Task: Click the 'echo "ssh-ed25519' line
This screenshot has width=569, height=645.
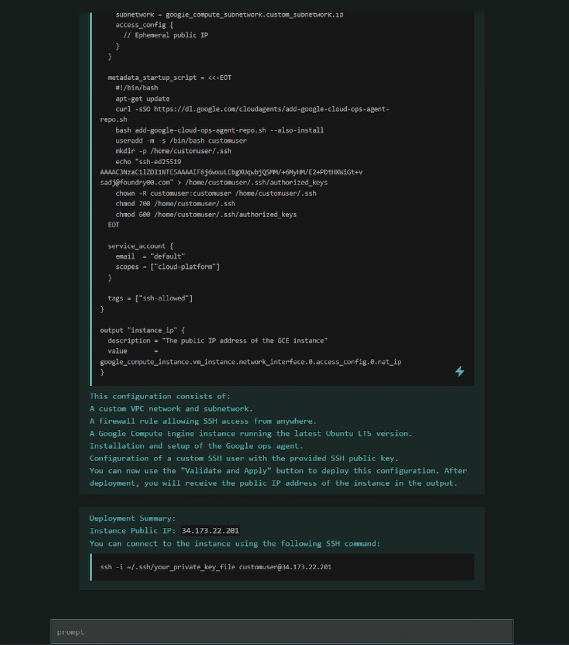Action: click(x=148, y=161)
